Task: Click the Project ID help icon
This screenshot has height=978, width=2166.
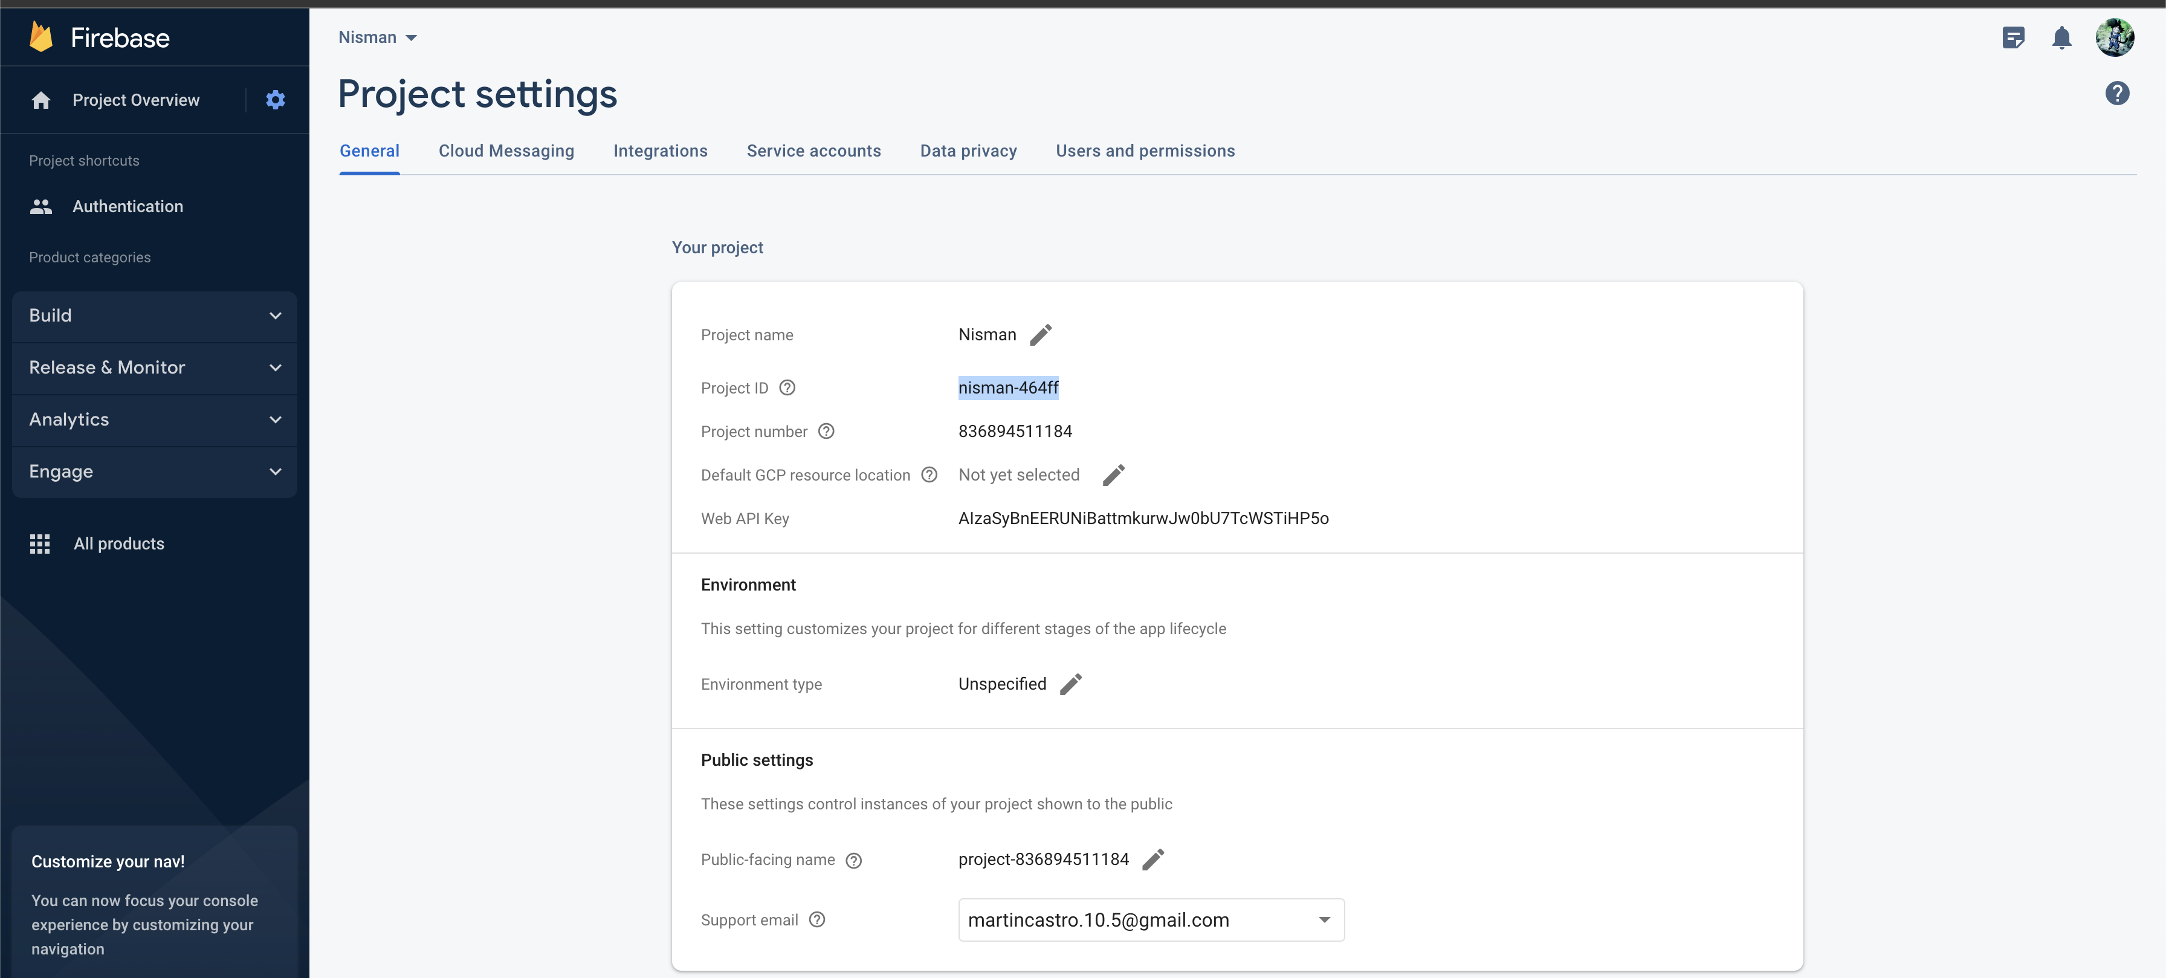Action: tap(786, 387)
